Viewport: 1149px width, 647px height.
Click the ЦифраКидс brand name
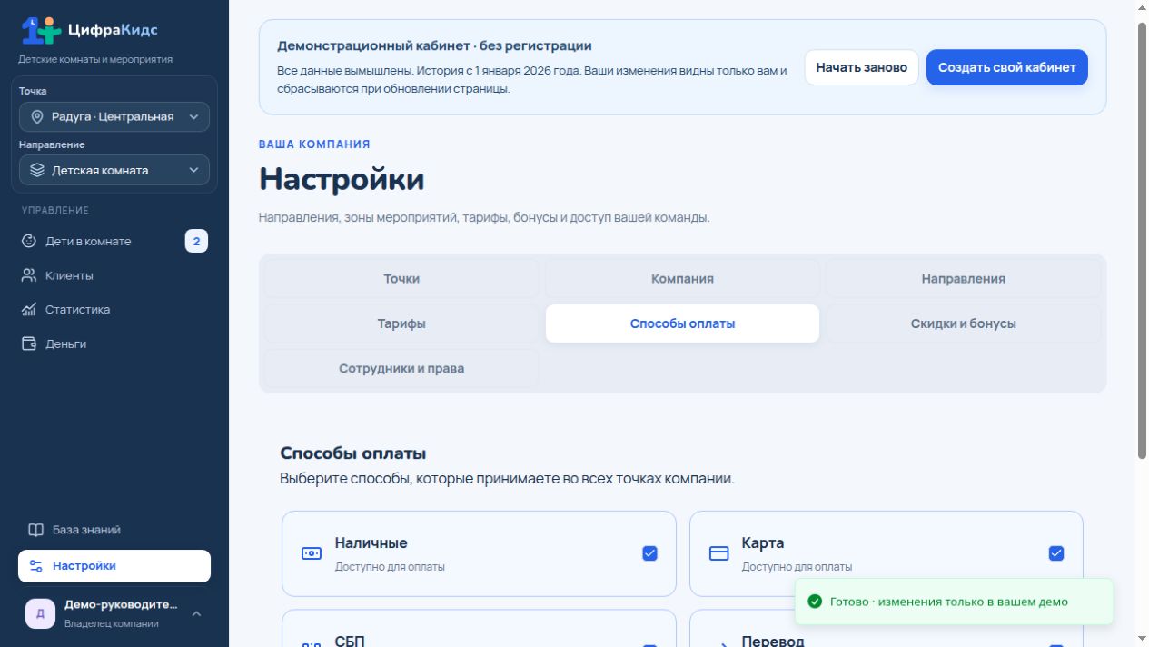(x=113, y=30)
